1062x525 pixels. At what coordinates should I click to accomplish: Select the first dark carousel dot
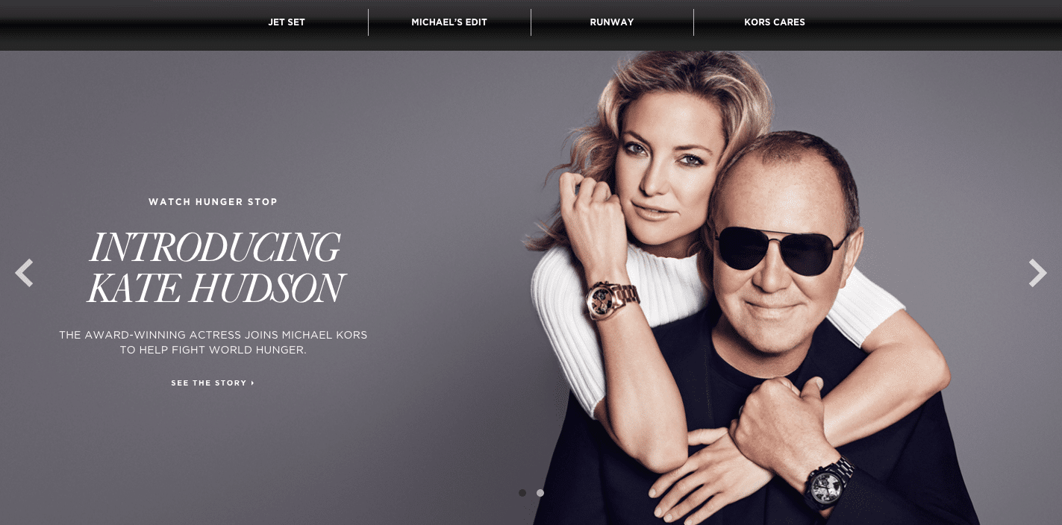pos(522,493)
